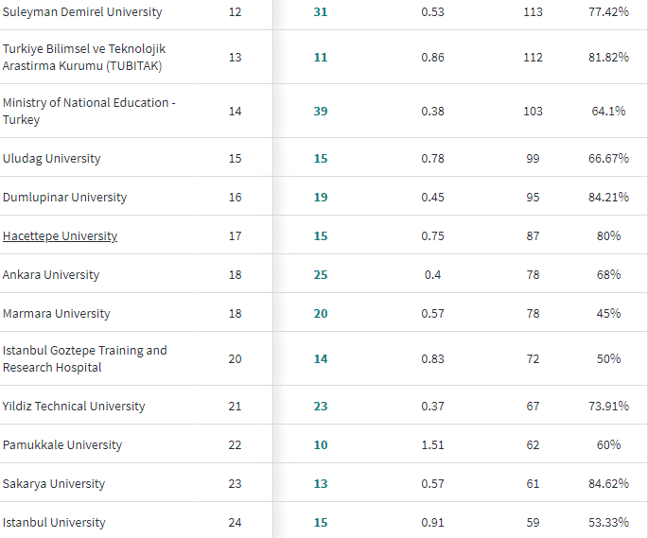Select Pamukkale University from the list

pos(62,445)
